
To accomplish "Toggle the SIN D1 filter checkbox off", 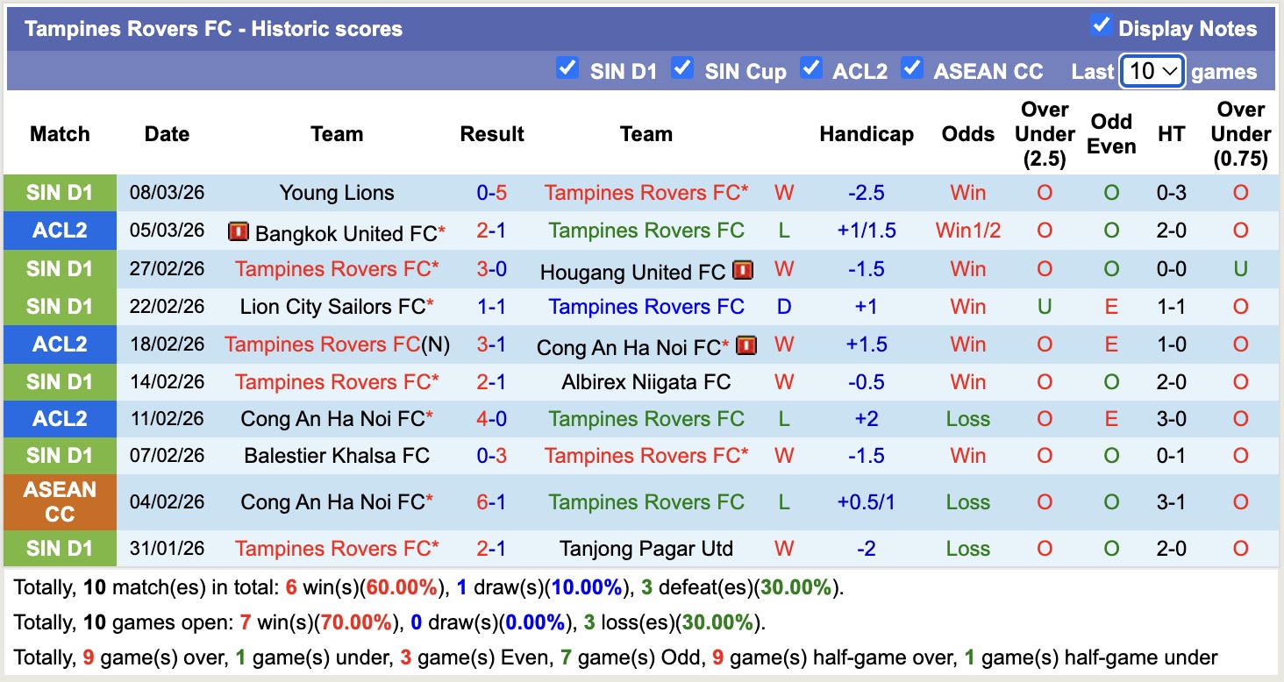I will coord(567,67).
